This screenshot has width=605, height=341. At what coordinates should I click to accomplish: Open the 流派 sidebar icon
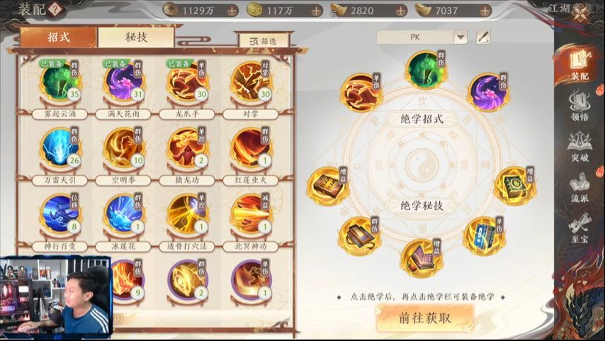click(579, 187)
